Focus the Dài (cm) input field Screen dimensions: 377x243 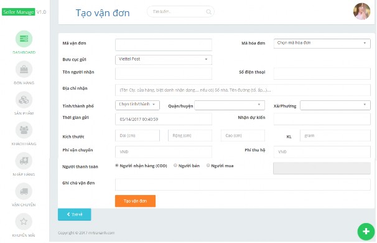click(x=137, y=136)
